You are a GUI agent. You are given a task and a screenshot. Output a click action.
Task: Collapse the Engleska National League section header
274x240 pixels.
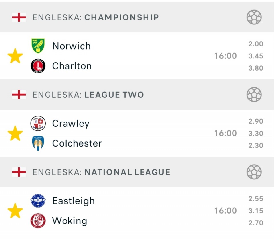click(101, 172)
